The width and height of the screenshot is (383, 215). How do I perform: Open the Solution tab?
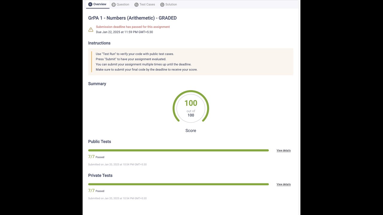pos(168,4)
